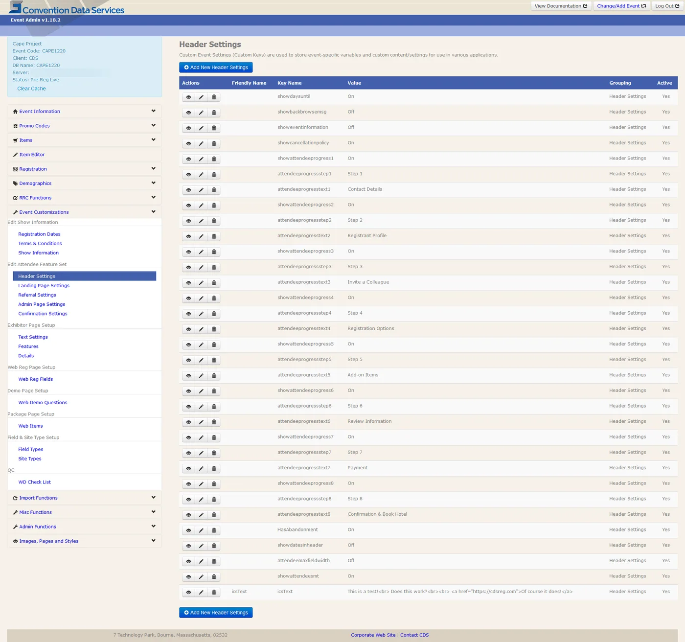Click the Convention Data Services logo
The image size is (685, 642).
pos(67,8)
